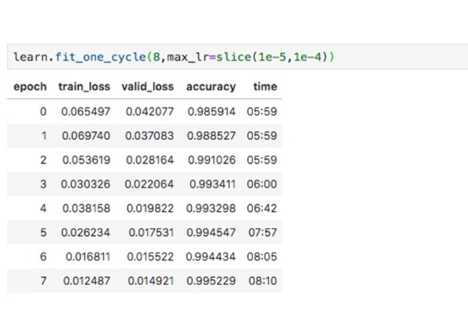Select the accuracy column header
Screen dimensions: 468x333
click(x=211, y=86)
